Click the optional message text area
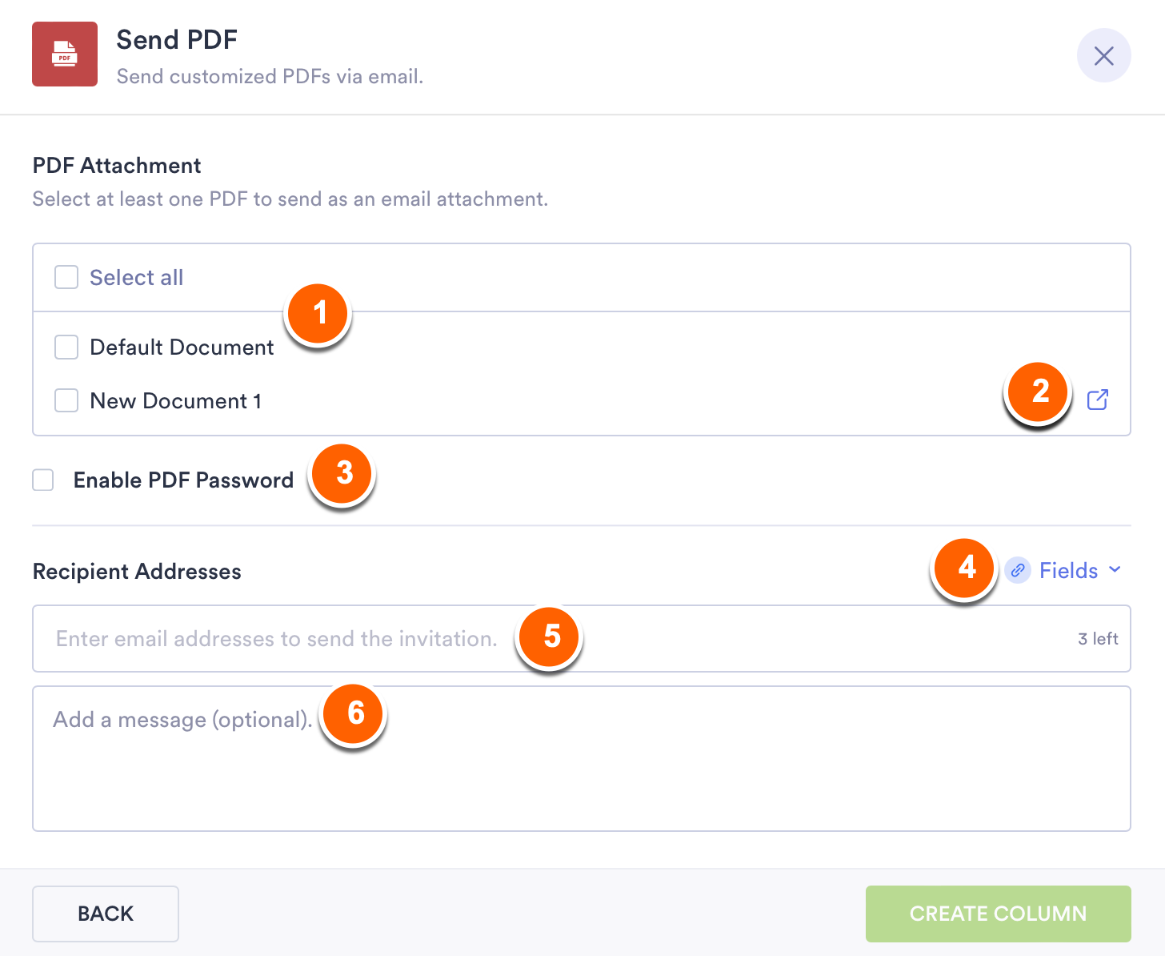This screenshot has height=956, width=1165. coord(581,769)
